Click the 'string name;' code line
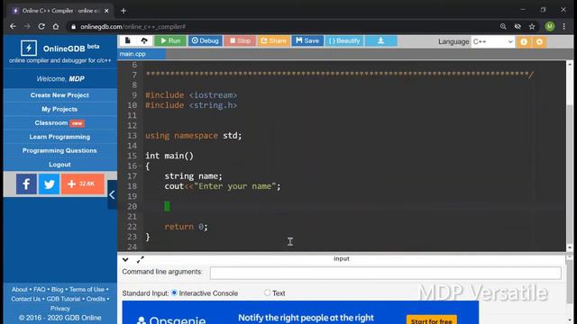The width and height of the screenshot is (577, 324). pyautogui.click(x=193, y=176)
